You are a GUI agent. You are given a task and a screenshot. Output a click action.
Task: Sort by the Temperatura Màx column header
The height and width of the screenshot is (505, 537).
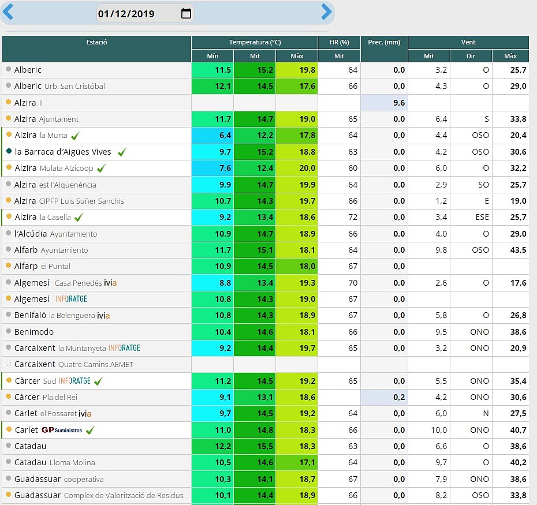(297, 56)
